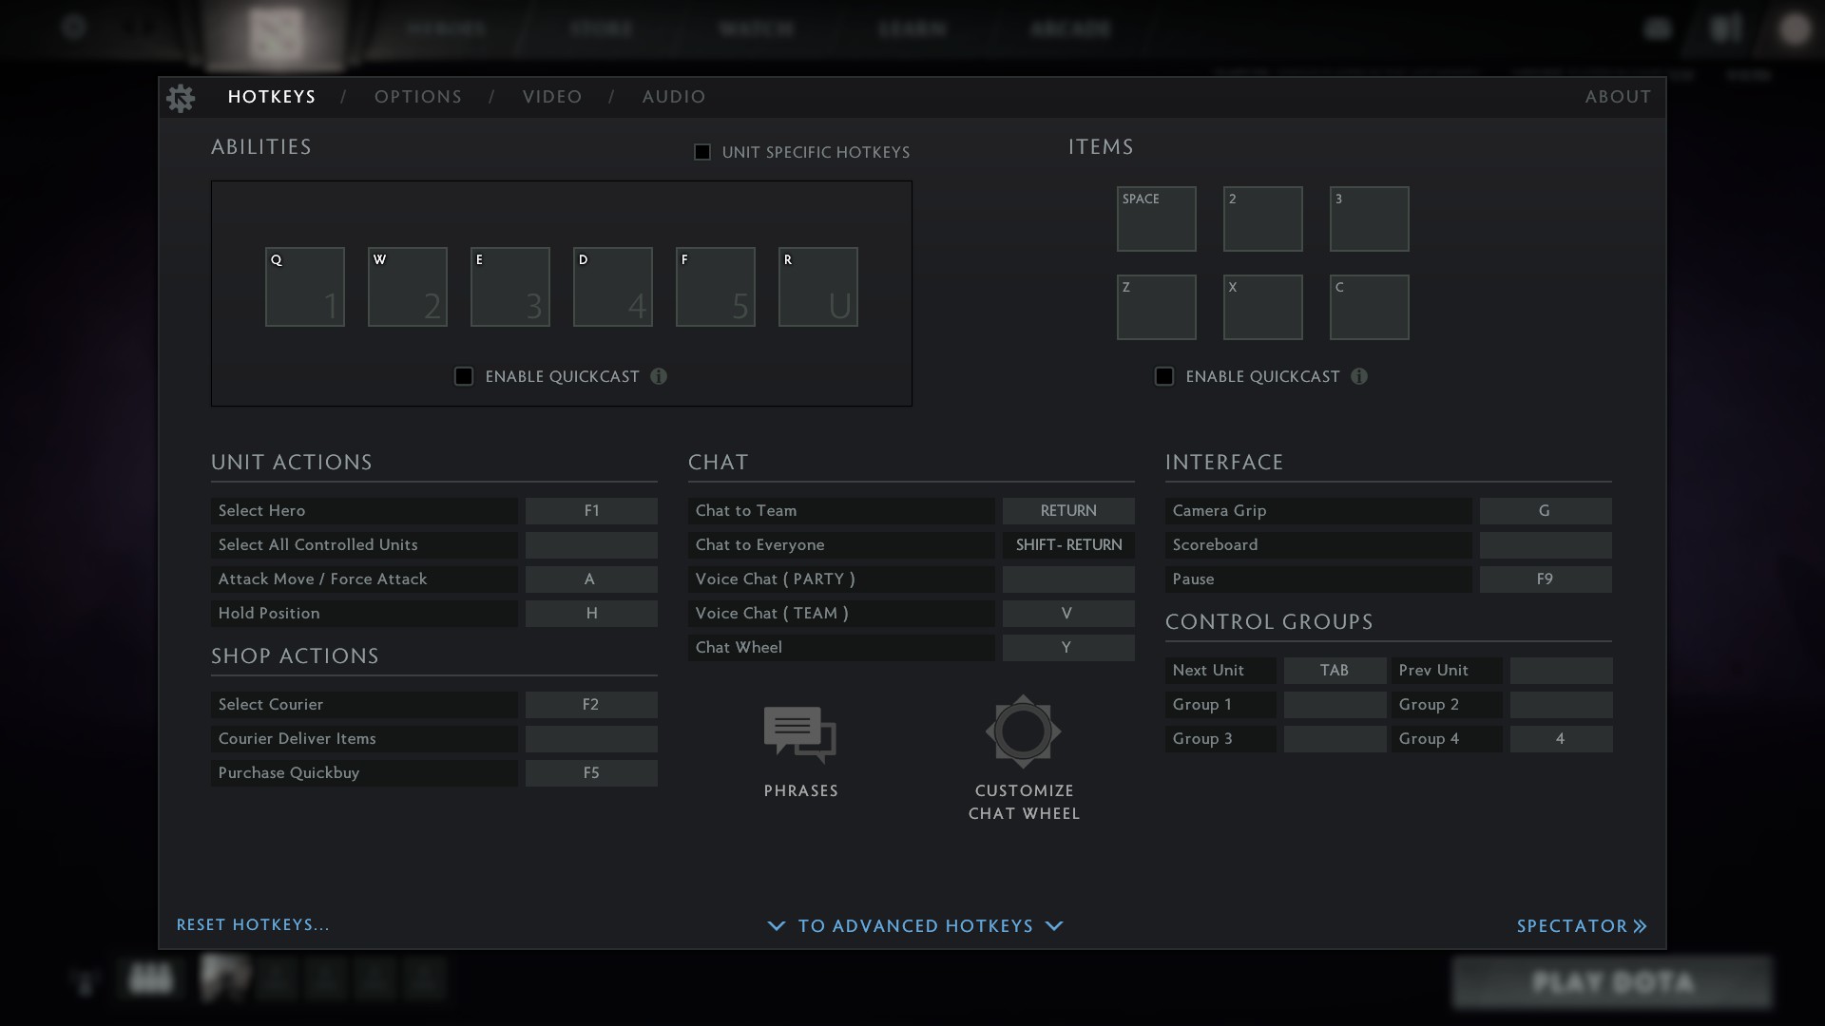1825x1026 pixels.
Task: Click the items quickcast info icon
Action: coord(1359,376)
